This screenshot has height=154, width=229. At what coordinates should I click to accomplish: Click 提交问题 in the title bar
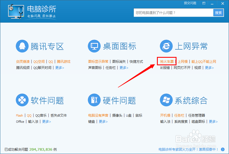(190, 3)
